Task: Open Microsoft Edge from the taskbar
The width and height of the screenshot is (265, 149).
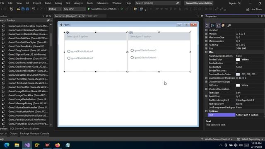Action: 7,145
